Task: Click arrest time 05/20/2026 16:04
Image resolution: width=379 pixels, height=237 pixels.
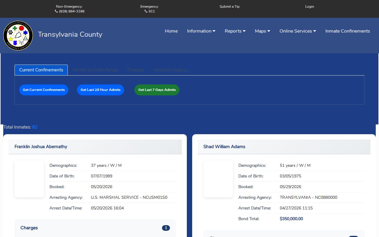Action: 107,208
